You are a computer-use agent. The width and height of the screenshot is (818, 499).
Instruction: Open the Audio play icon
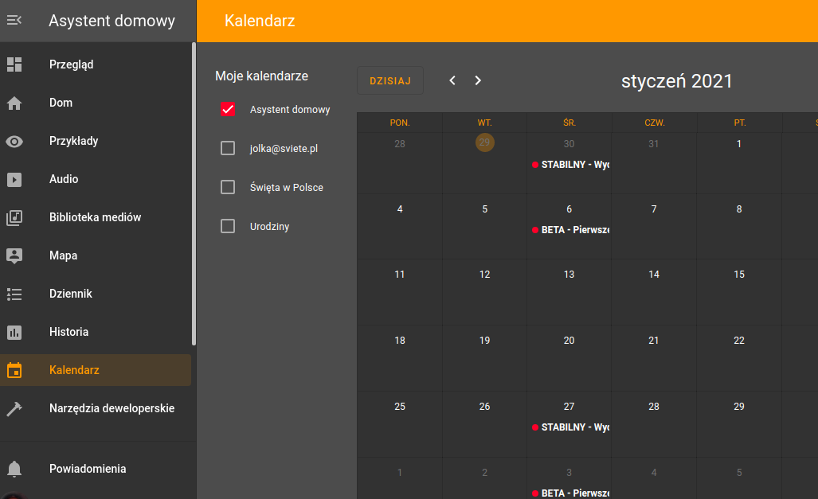(x=14, y=179)
